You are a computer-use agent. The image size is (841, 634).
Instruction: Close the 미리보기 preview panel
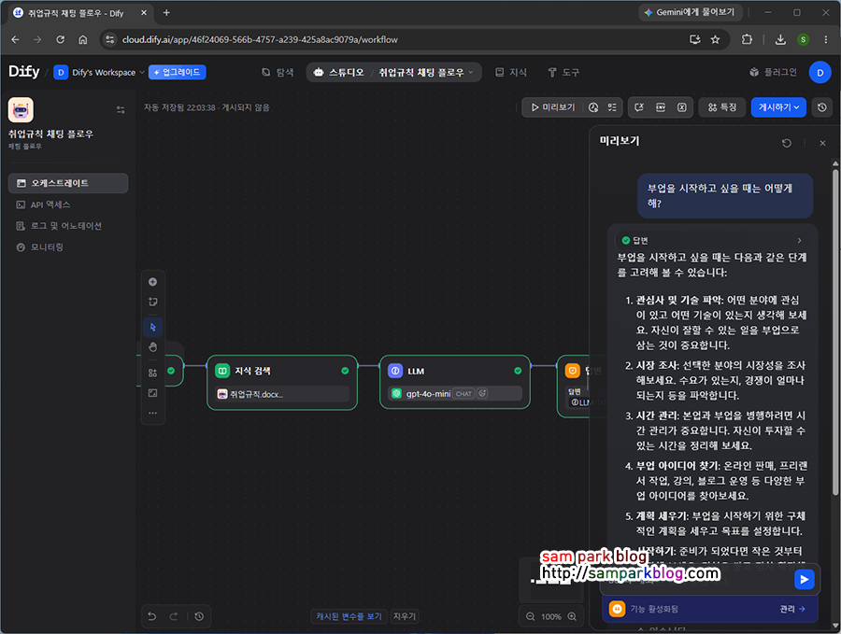click(x=822, y=143)
